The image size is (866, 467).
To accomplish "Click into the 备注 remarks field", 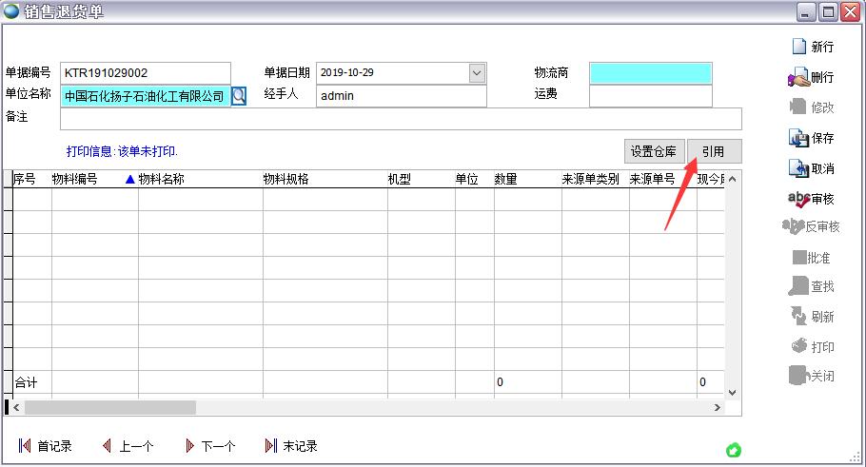I will tap(400, 119).
